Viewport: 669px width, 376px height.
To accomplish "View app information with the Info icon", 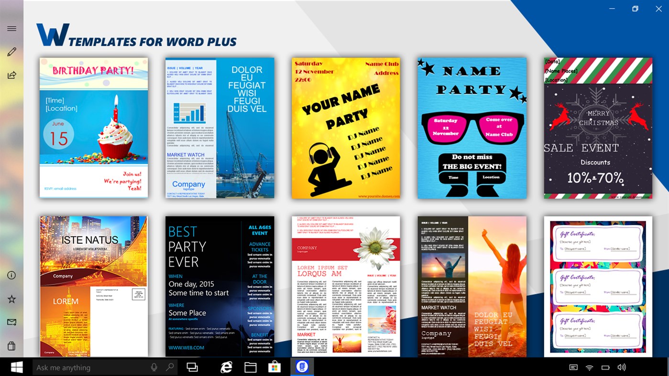I will pyautogui.click(x=11, y=275).
